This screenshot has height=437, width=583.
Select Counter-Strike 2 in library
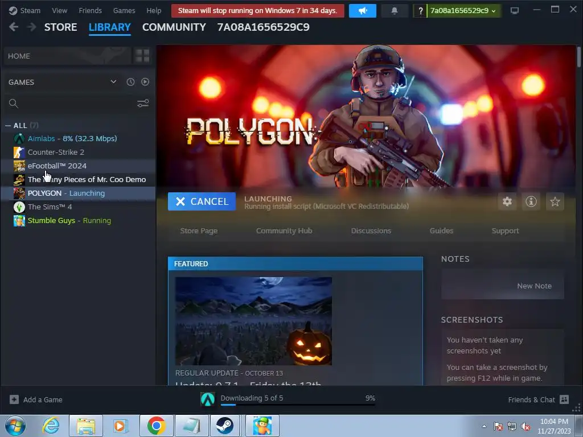[78, 152]
